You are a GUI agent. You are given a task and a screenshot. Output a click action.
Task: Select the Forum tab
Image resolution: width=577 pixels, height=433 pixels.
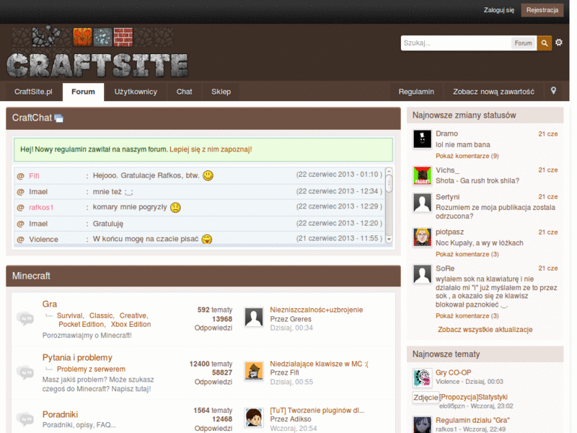click(83, 92)
